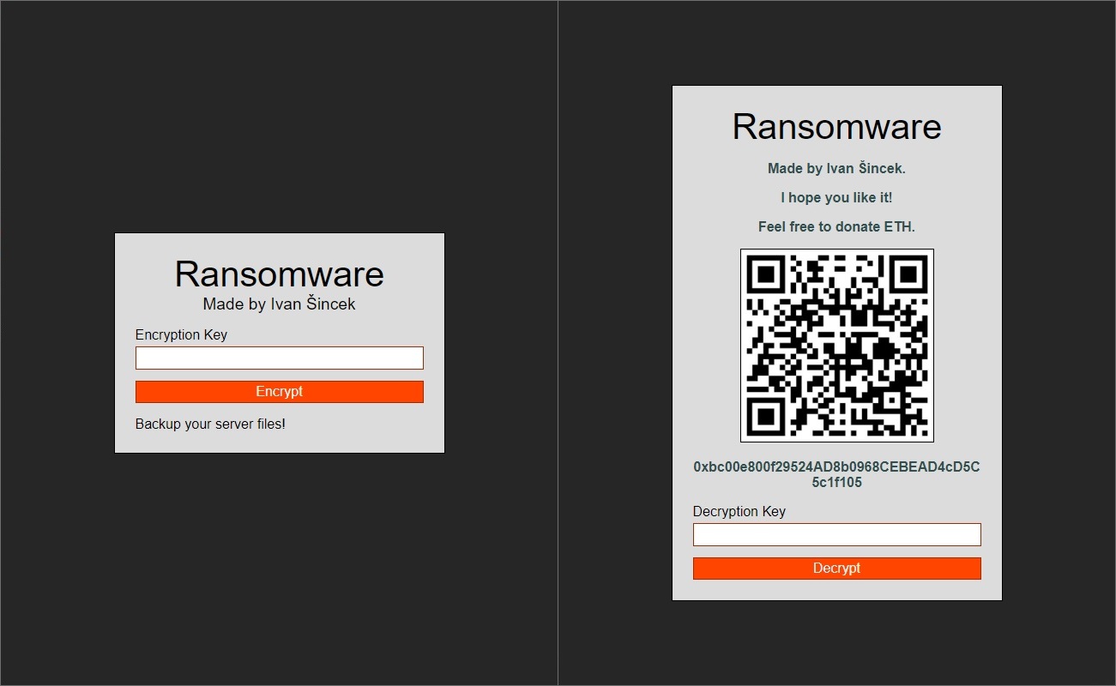Select the 0xbc00e800f29524AD8b0968CEBEAD4cD5C5c1f105 wallet address text

(837, 475)
